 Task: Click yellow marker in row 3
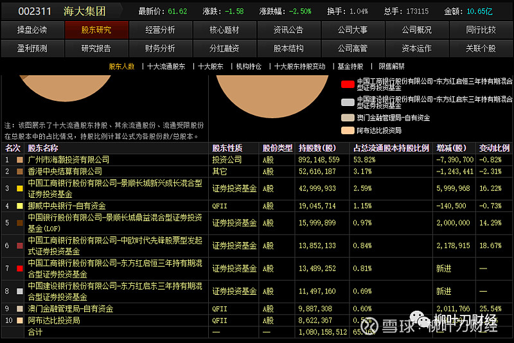pyautogui.click(x=20, y=188)
